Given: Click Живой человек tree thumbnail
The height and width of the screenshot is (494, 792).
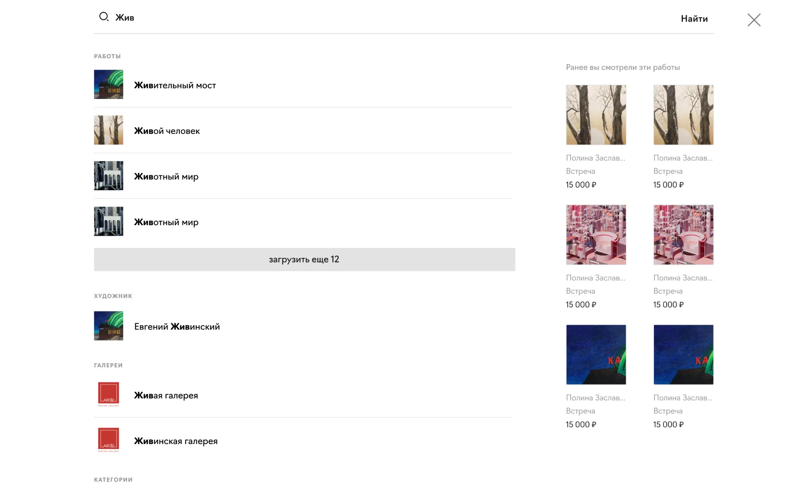Looking at the screenshot, I should [x=109, y=130].
